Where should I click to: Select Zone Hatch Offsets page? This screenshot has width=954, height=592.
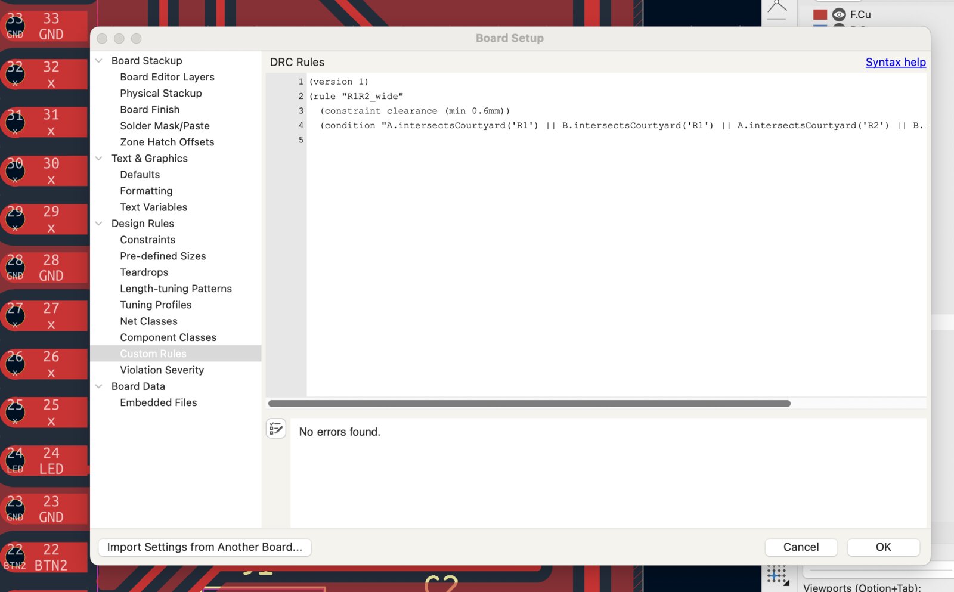click(x=167, y=142)
